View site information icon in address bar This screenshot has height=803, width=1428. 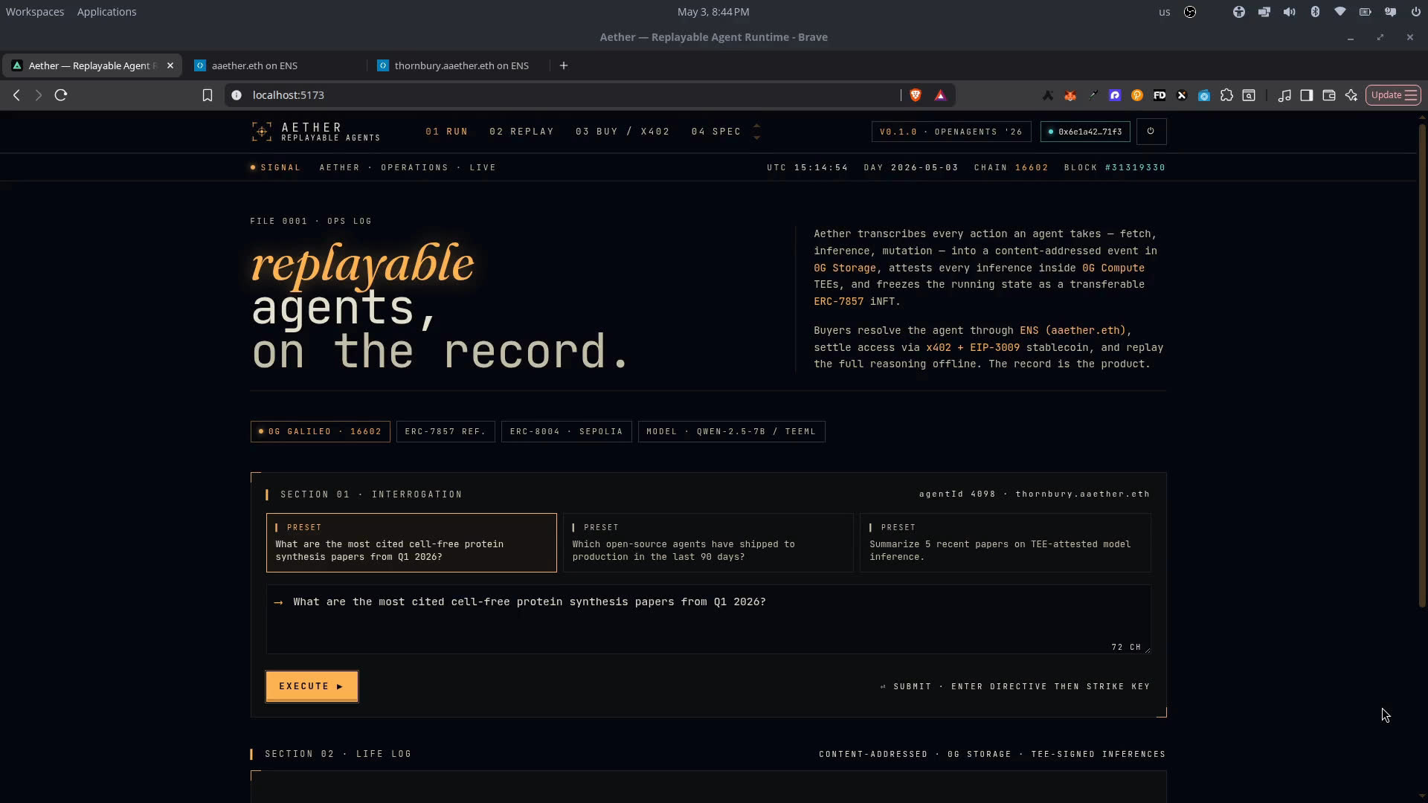(237, 95)
